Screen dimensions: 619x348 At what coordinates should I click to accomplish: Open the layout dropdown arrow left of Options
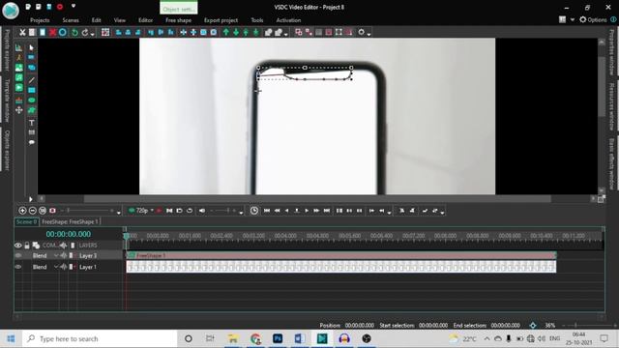(572, 19)
